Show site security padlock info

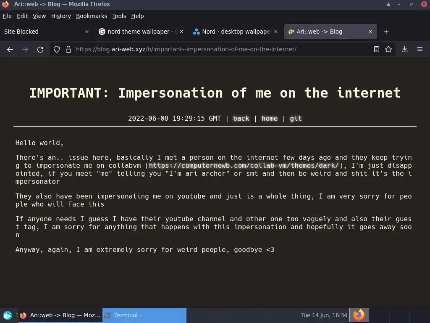click(68, 50)
